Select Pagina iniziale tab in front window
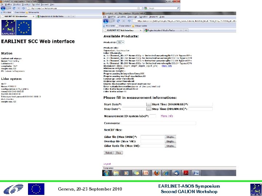The width and height of the screenshot is (262, 196). click(x=163, y=30)
